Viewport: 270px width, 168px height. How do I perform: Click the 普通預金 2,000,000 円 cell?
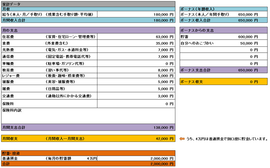click(x=136, y=158)
